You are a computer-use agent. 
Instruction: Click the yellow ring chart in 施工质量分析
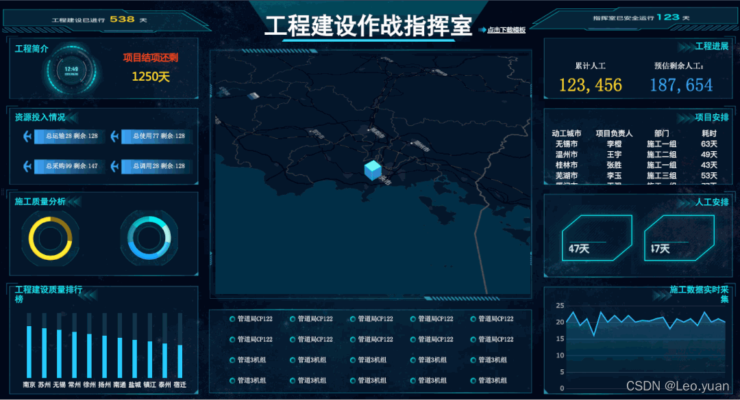point(50,238)
